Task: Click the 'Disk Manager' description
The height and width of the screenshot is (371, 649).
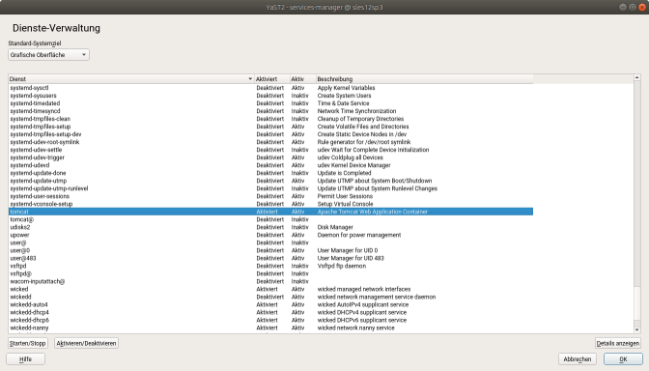Action: coord(335,227)
